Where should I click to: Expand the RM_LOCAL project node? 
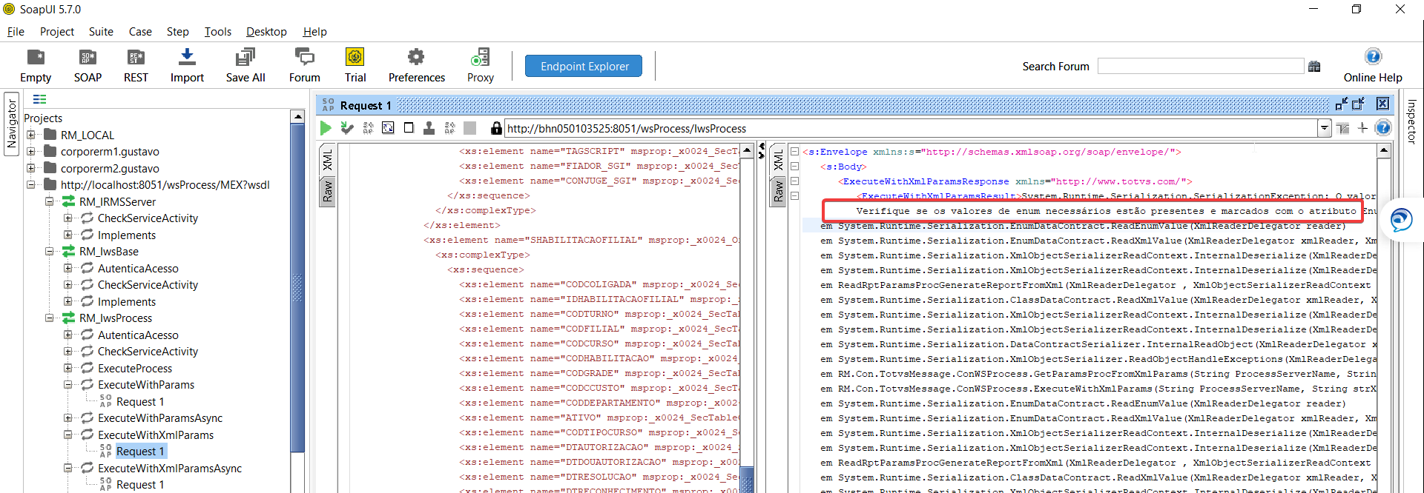(x=31, y=135)
